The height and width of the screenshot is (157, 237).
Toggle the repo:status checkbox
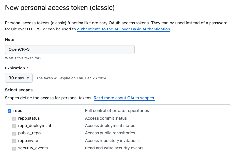14,118
